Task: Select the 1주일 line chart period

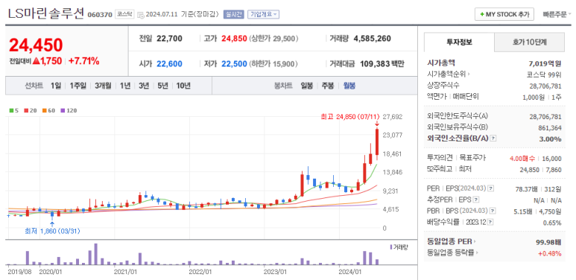Action: point(78,86)
